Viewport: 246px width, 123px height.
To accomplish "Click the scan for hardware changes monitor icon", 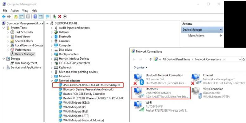I will coord(47,16).
